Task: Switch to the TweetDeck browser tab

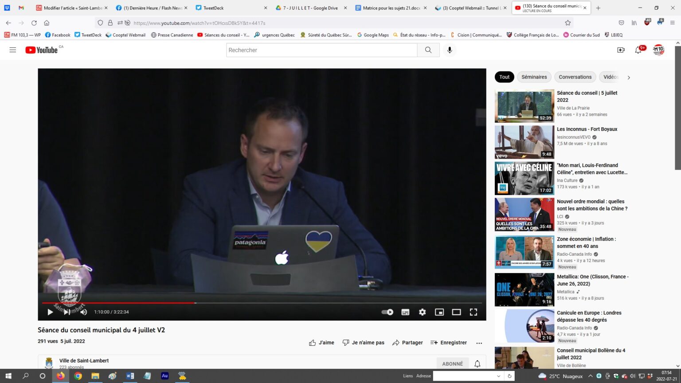Action: point(231,8)
